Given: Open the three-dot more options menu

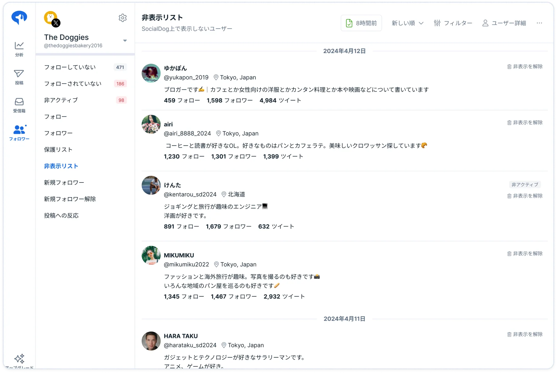Looking at the screenshot, I should pos(539,23).
